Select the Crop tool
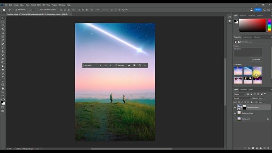The image size is (272, 153). (3, 33)
